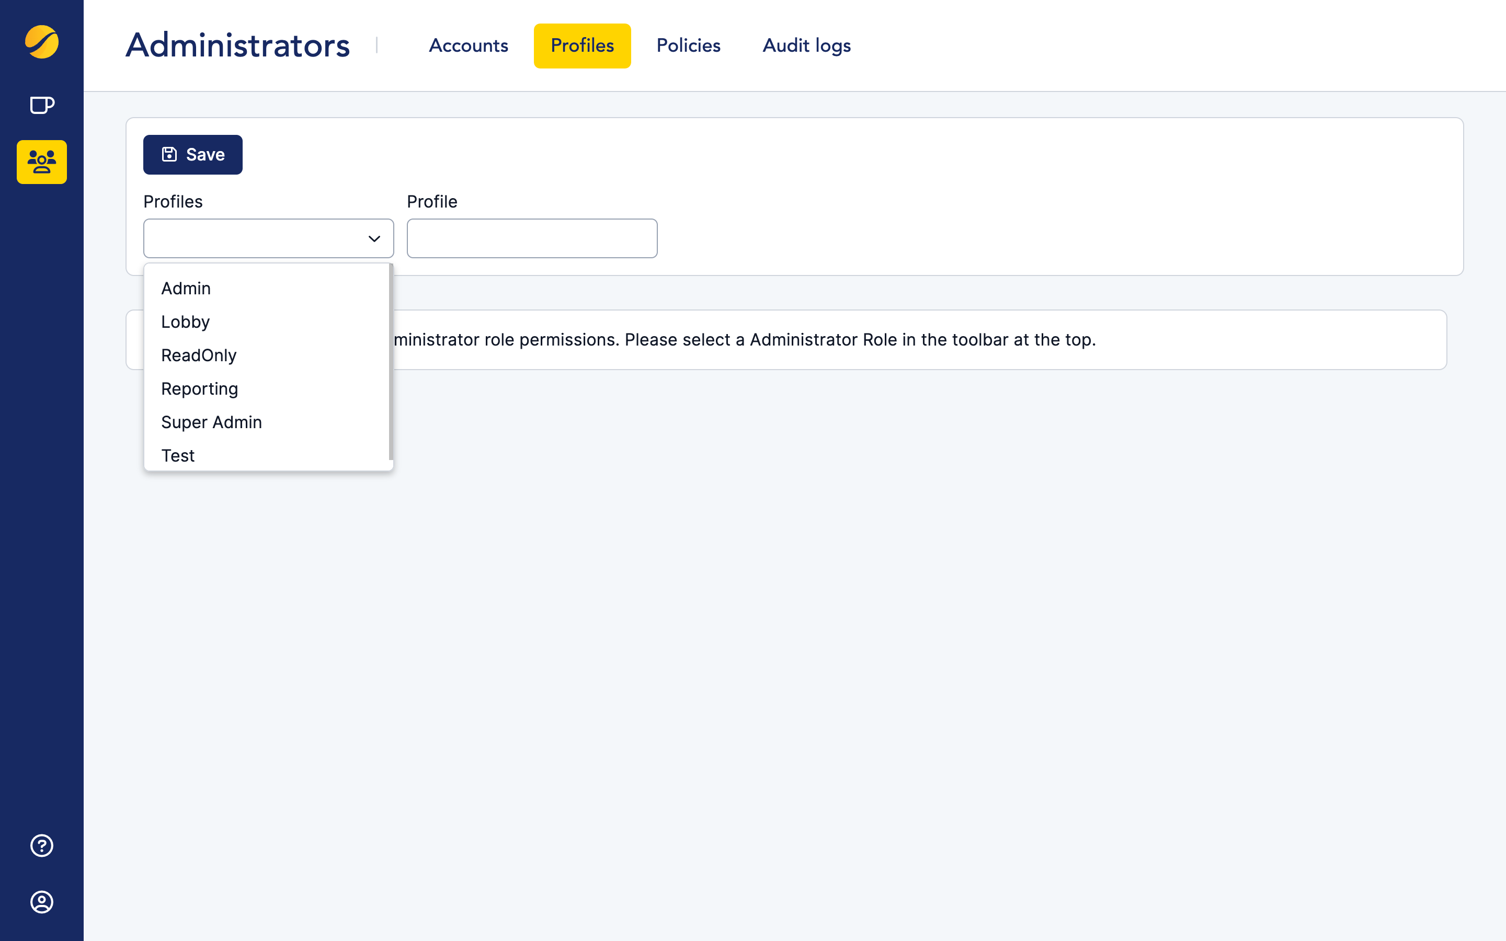This screenshot has width=1506, height=941.
Task: Click the dropdown list scrollbar
Action: (391, 362)
